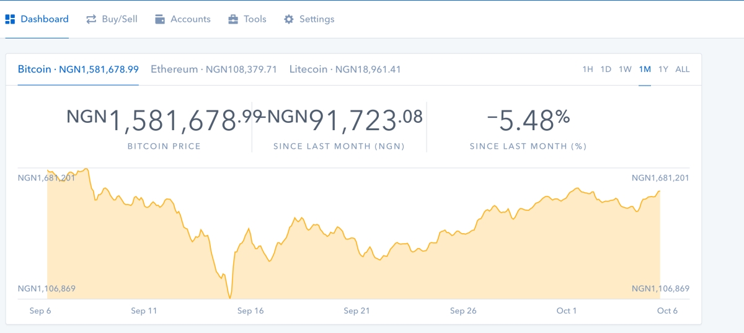744x333 pixels.
Task: Set chart range to 1H
Action: pyautogui.click(x=588, y=69)
